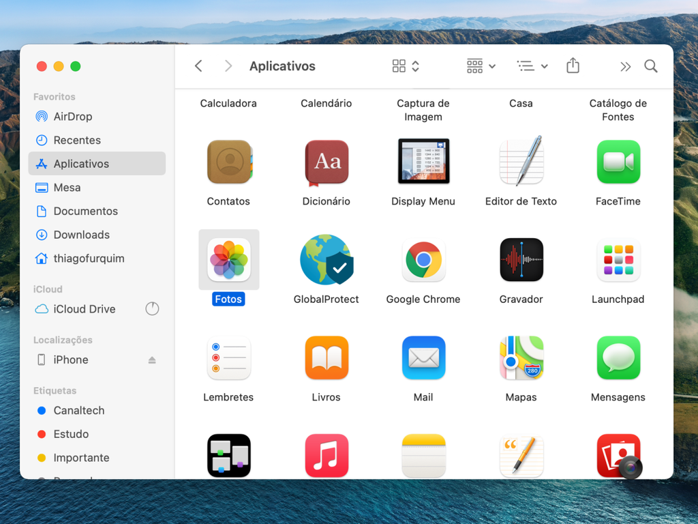The height and width of the screenshot is (524, 698).
Task: Open Recentes in the sidebar
Action: [x=97, y=140]
